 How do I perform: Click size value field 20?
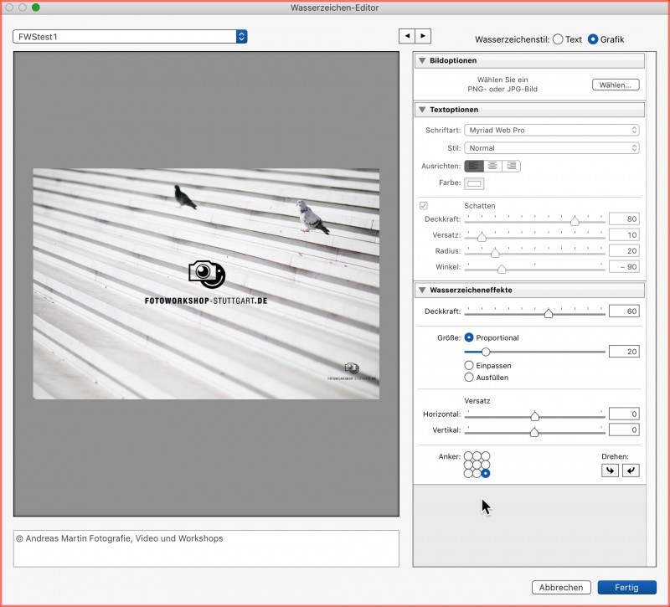(x=624, y=352)
